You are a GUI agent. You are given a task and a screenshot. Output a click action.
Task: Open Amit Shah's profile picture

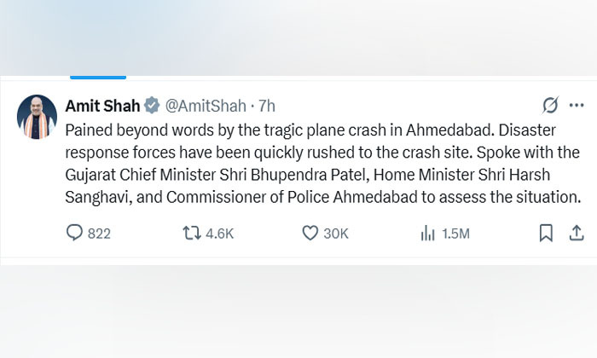coord(37,115)
